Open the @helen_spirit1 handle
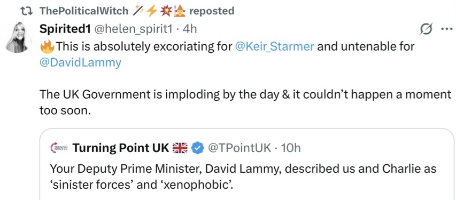The height and width of the screenshot is (200, 456). pos(133,29)
